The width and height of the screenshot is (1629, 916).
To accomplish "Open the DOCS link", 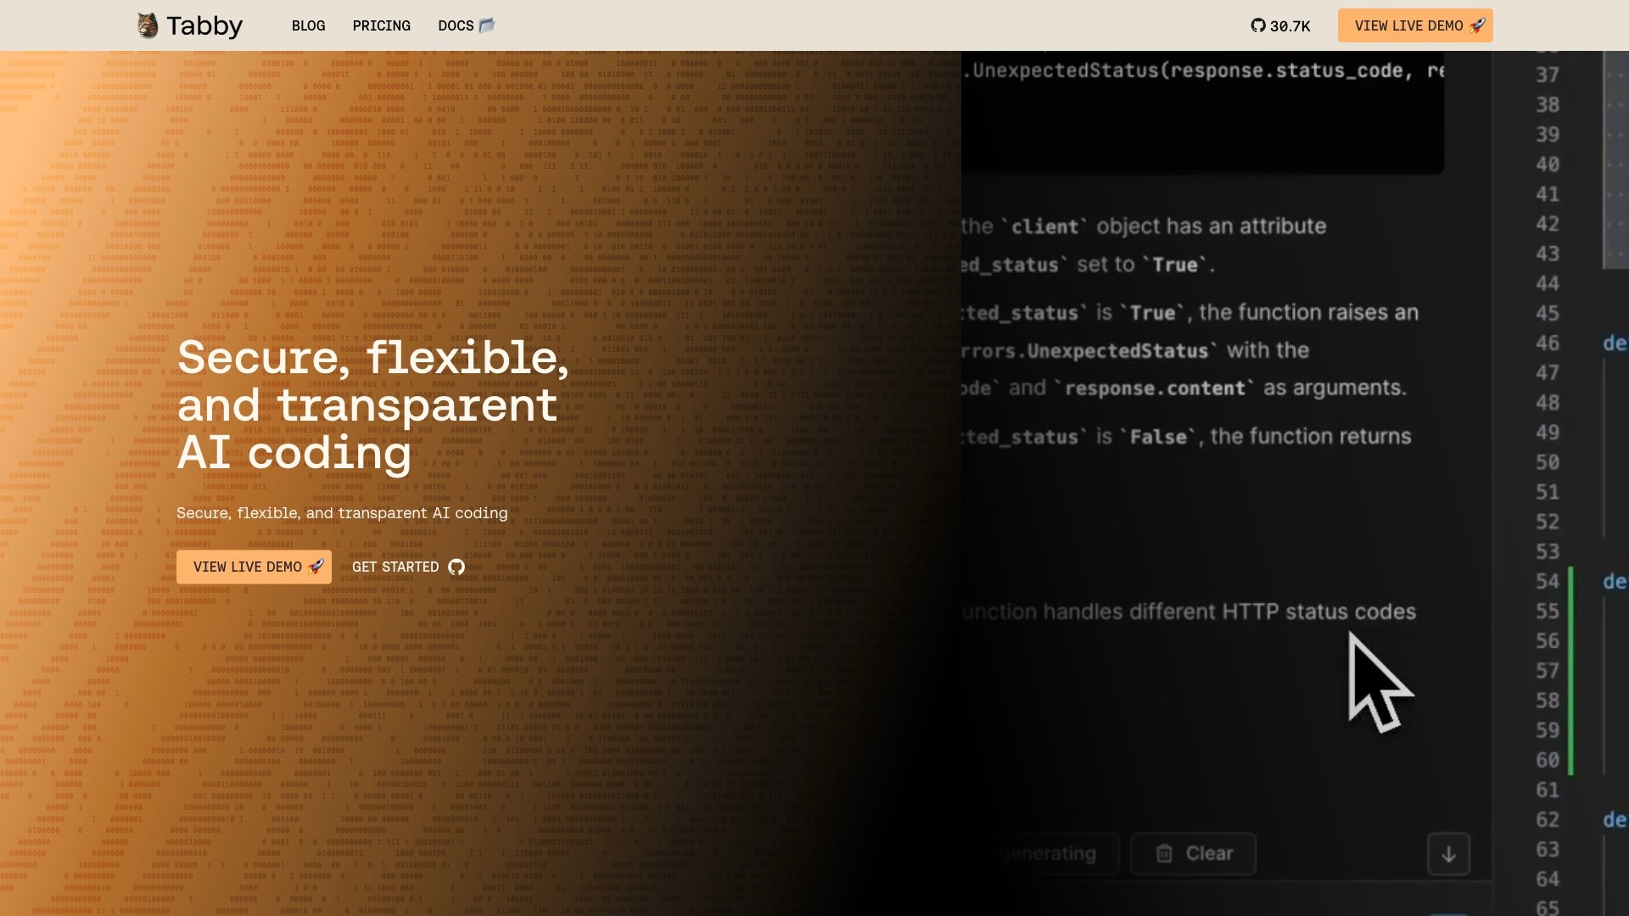I will pyautogui.click(x=456, y=25).
